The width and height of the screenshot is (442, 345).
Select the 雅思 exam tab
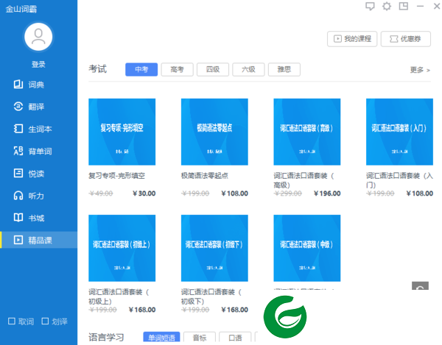point(284,69)
